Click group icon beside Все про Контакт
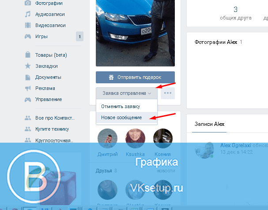Screen dimensions: 268x210 pos(28,118)
